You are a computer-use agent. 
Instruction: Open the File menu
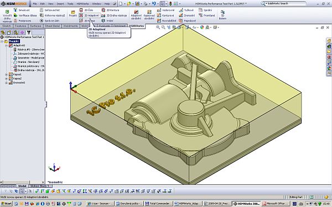click(x=35, y=4)
